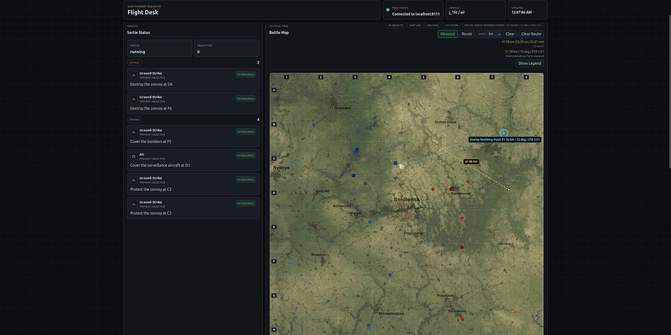Click the Updated time 12:47:46 AM
Screen dimensions: 671x335
(x=523, y=13)
